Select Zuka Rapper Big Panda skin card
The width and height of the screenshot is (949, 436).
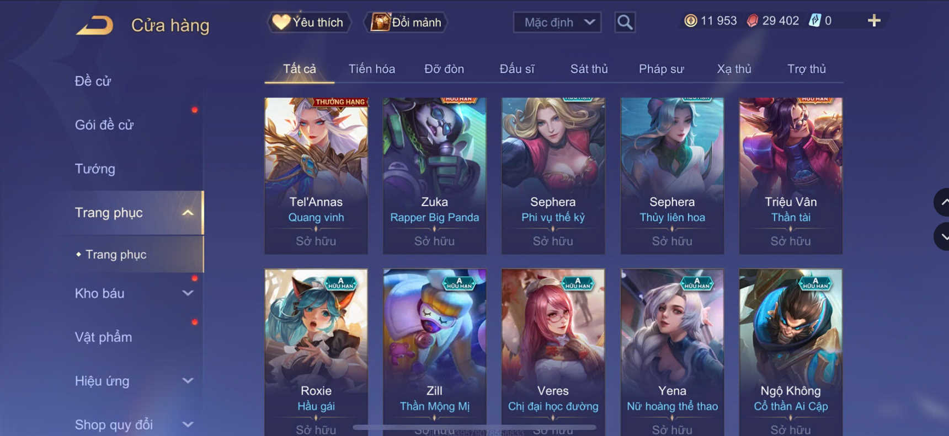(434, 176)
